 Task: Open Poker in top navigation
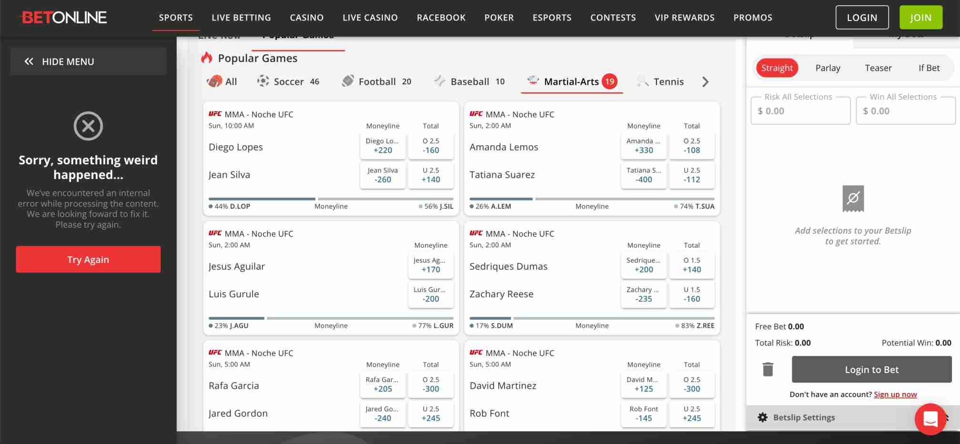tap(499, 18)
